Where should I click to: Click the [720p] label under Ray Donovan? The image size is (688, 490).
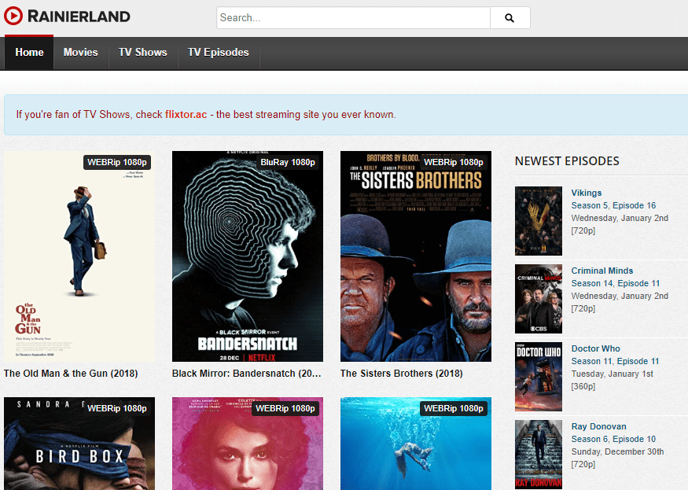(x=583, y=464)
